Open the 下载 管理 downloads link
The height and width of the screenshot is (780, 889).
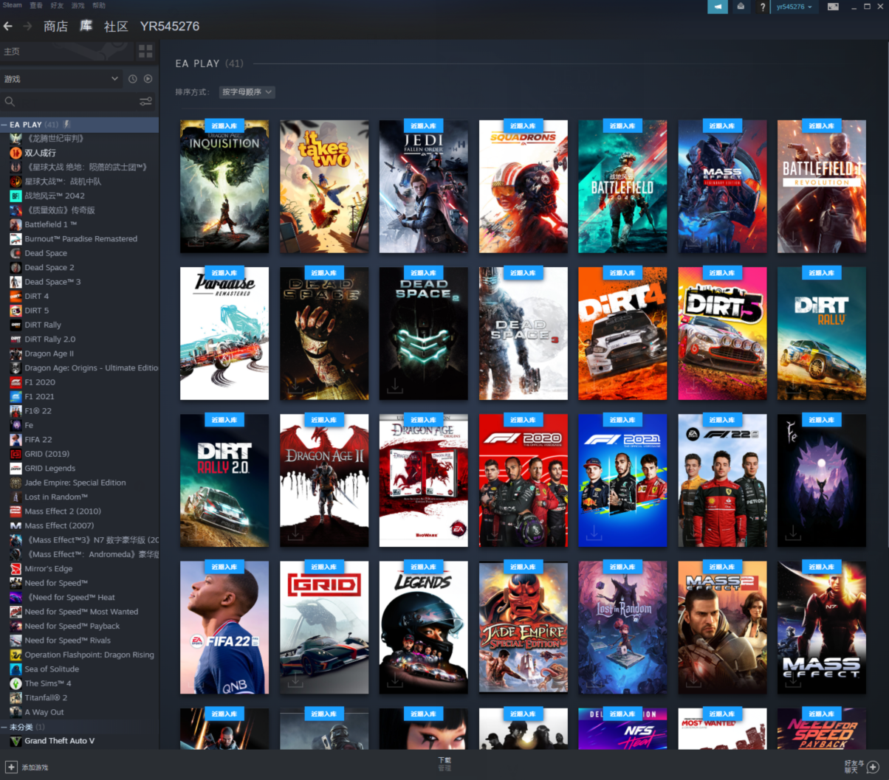point(444,764)
